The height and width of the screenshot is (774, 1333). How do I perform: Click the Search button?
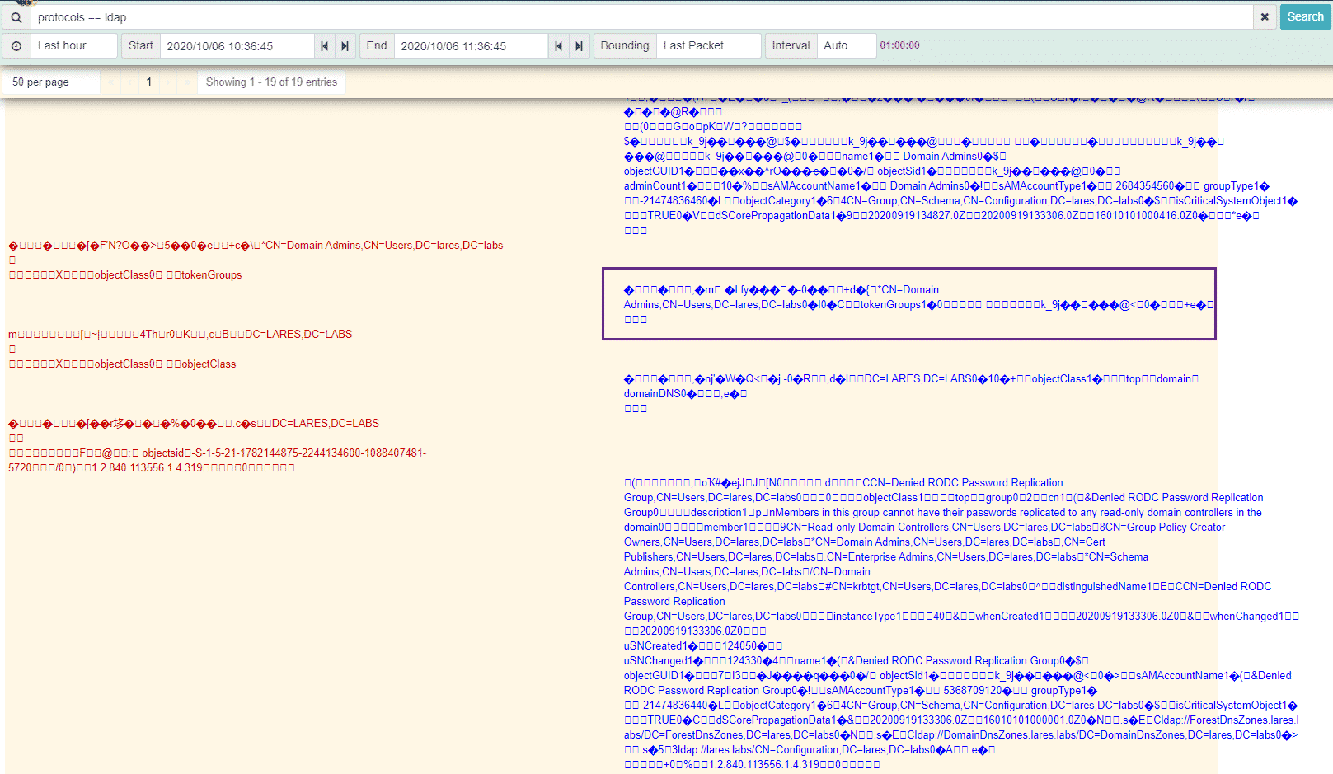(x=1305, y=17)
